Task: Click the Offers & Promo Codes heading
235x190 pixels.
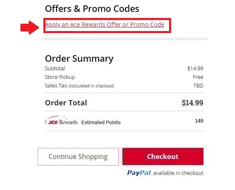Action: coord(92,9)
